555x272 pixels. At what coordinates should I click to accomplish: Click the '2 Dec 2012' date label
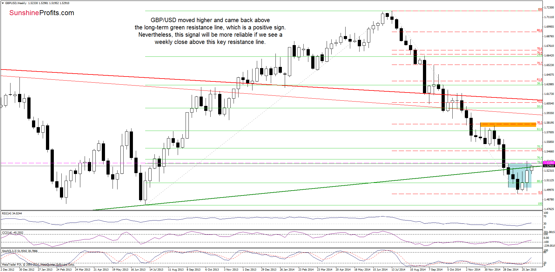[8, 270]
